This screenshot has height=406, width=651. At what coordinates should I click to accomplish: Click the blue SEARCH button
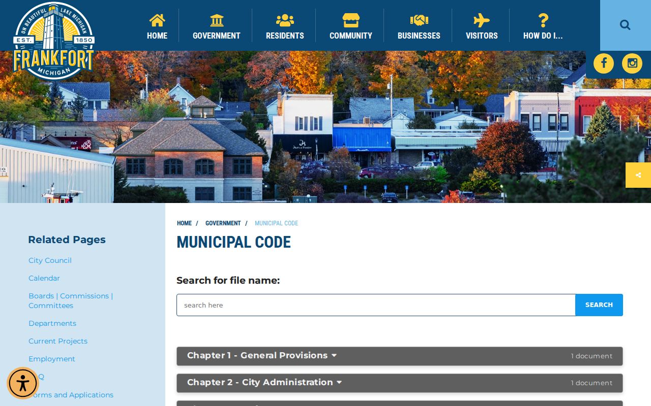pos(599,305)
